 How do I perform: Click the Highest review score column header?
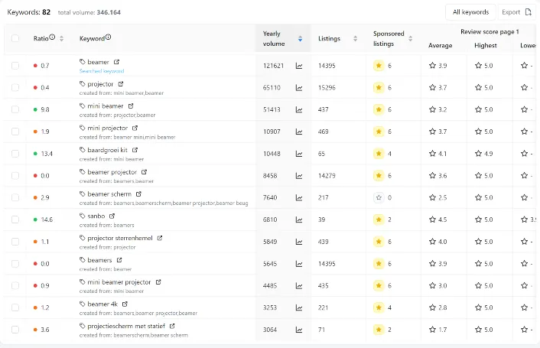(x=485, y=45)
